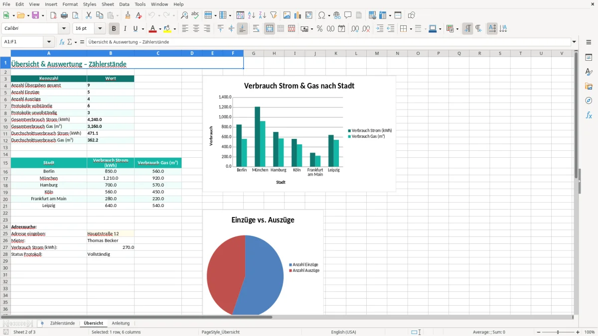The width and height of the screenshot is (598, 336).
Task: Open Find & Replace tool
Action: 184,15
